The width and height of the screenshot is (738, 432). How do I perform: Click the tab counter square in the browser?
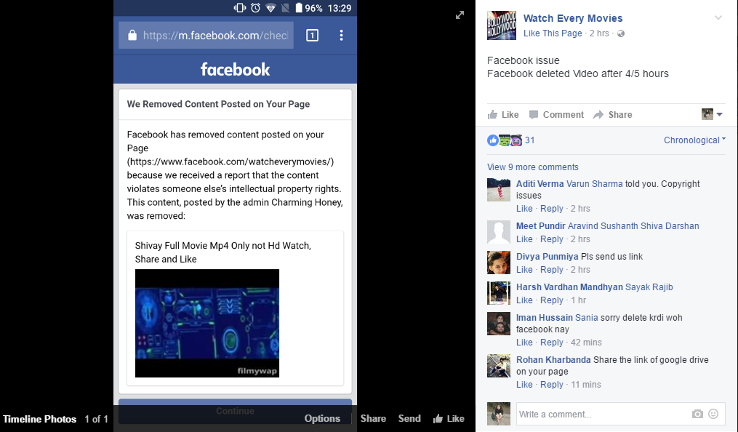pyautogui.click(x=312, y=35)
